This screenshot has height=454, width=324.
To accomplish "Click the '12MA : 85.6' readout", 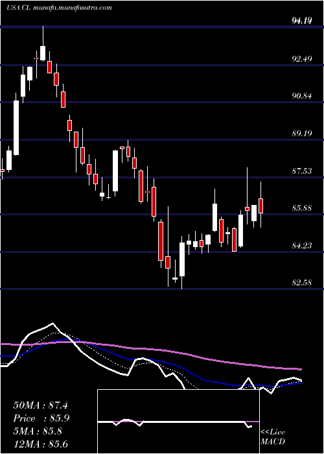I will 41,444.
